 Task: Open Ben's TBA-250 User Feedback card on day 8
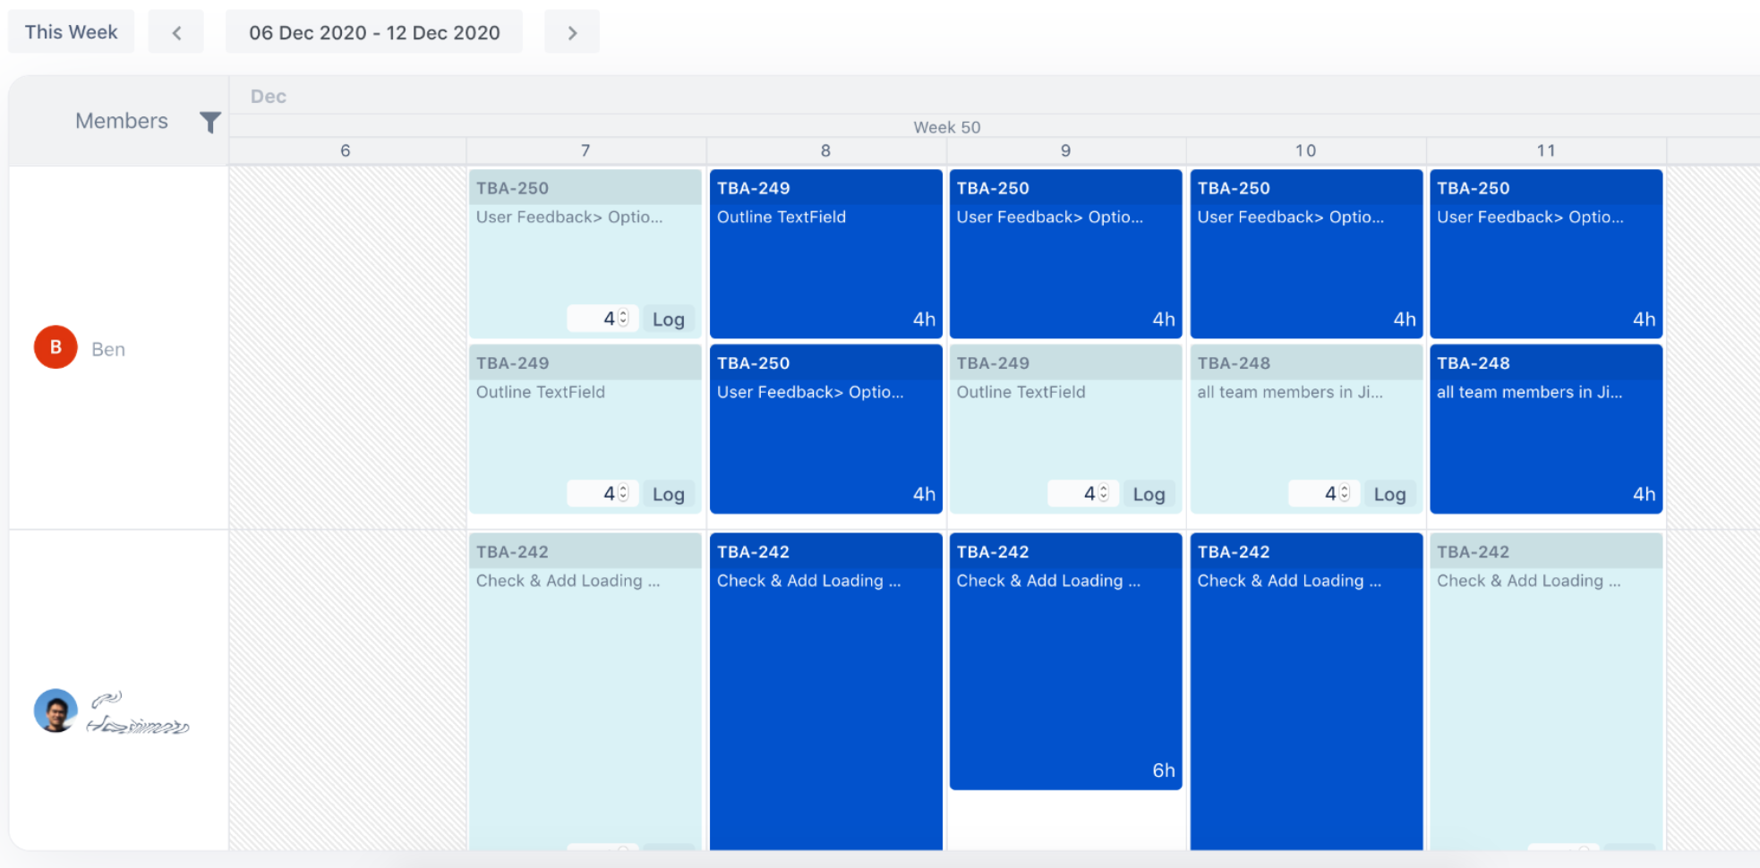825,429
